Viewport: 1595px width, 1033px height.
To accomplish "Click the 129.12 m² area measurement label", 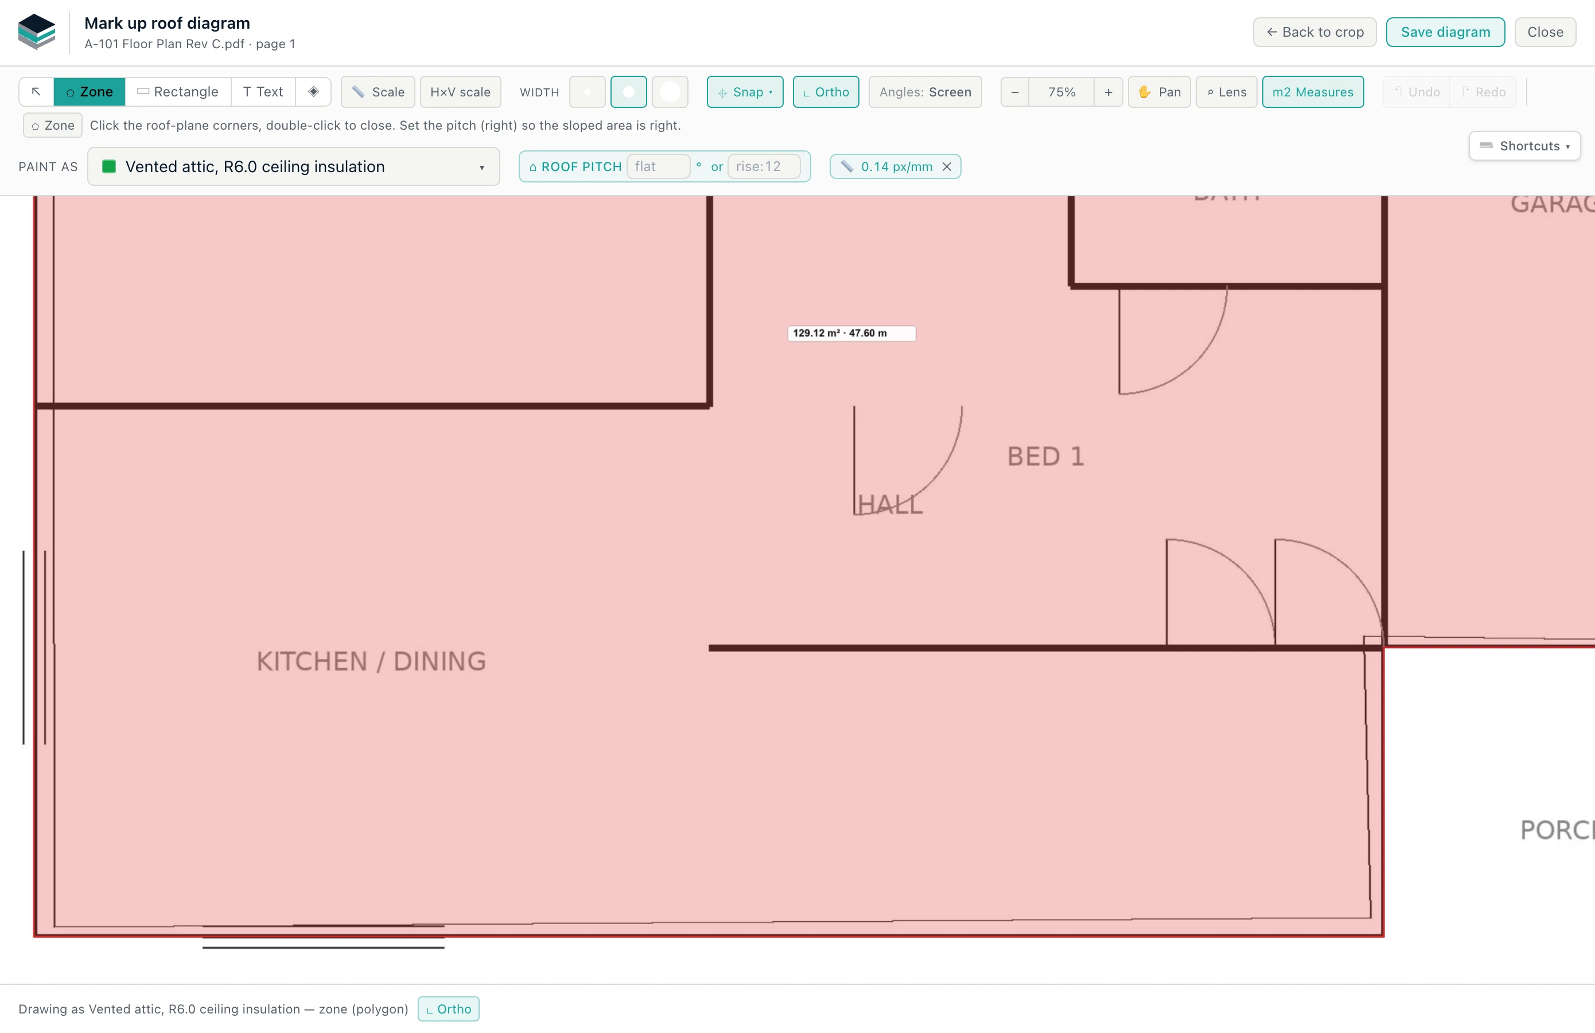I will tap(851, 333).
